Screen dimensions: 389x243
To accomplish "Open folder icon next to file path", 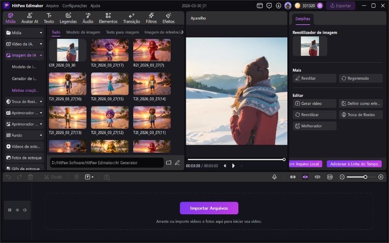I will coord(169,162).
